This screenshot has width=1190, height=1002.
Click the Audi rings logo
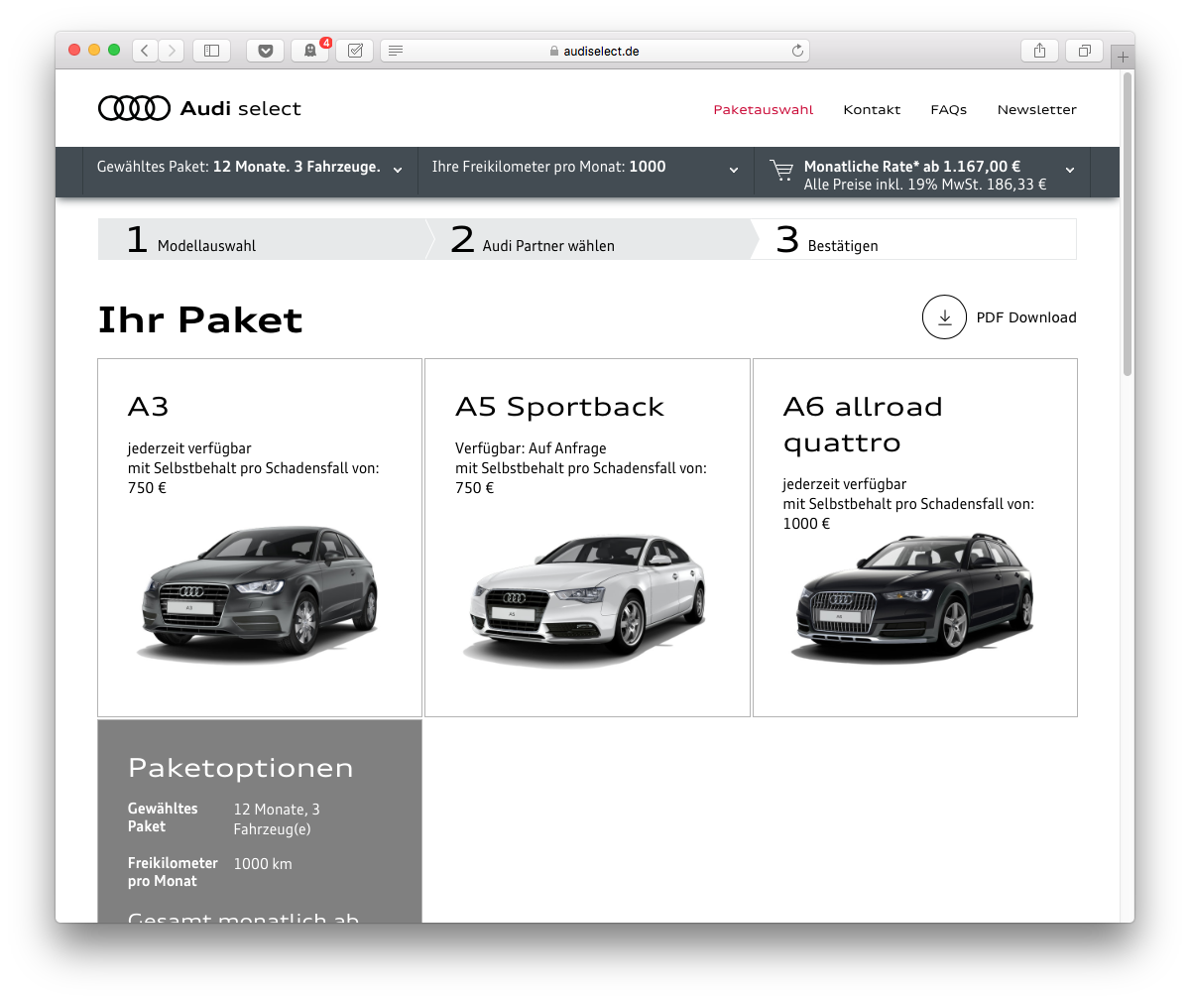(134, 108)
